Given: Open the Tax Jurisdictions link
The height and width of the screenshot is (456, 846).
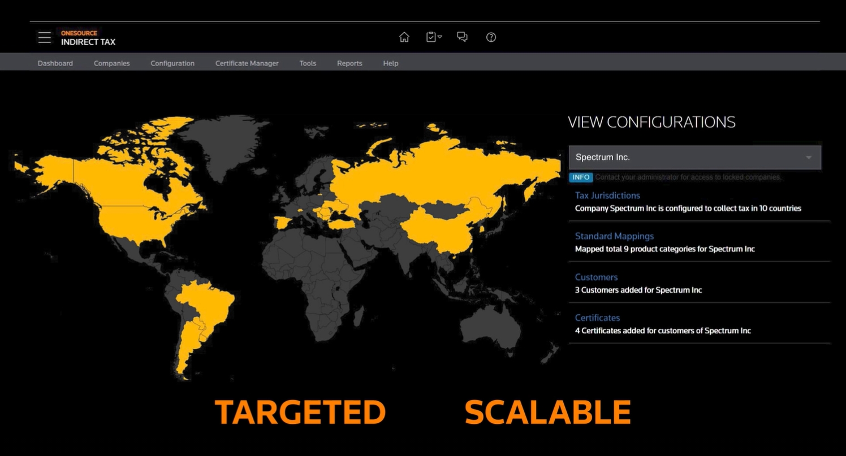Looking at the screenshot, I should [x=607, y=196].
